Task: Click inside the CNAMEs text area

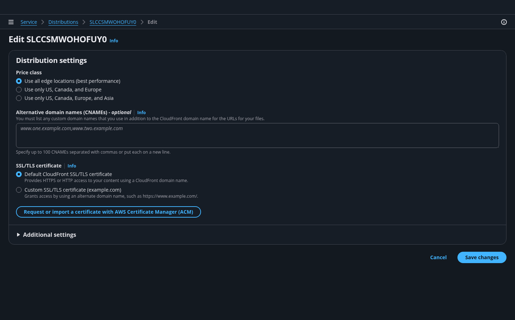Action: pyautogui.click(x=257, y=135)
